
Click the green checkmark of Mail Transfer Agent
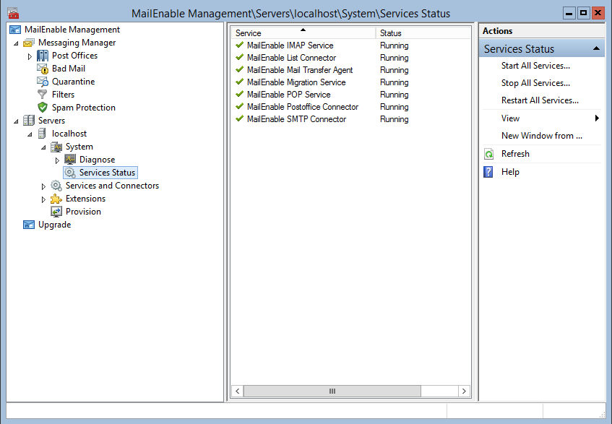click(x=240, y=70)
